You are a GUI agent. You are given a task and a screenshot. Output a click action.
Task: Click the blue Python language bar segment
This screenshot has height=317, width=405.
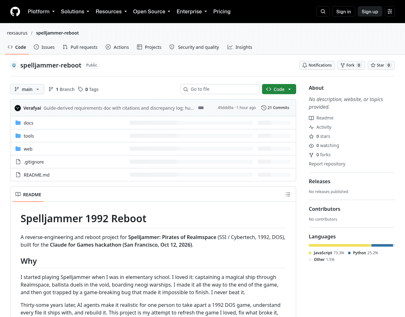tap(382, 245)
